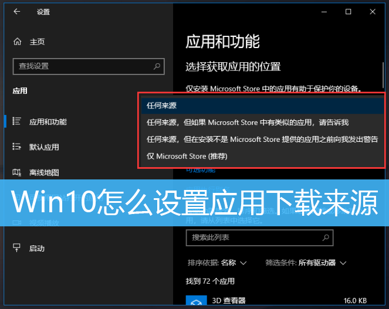
Task: Maximize the Settings window
Action: click(x=348, y=12)
